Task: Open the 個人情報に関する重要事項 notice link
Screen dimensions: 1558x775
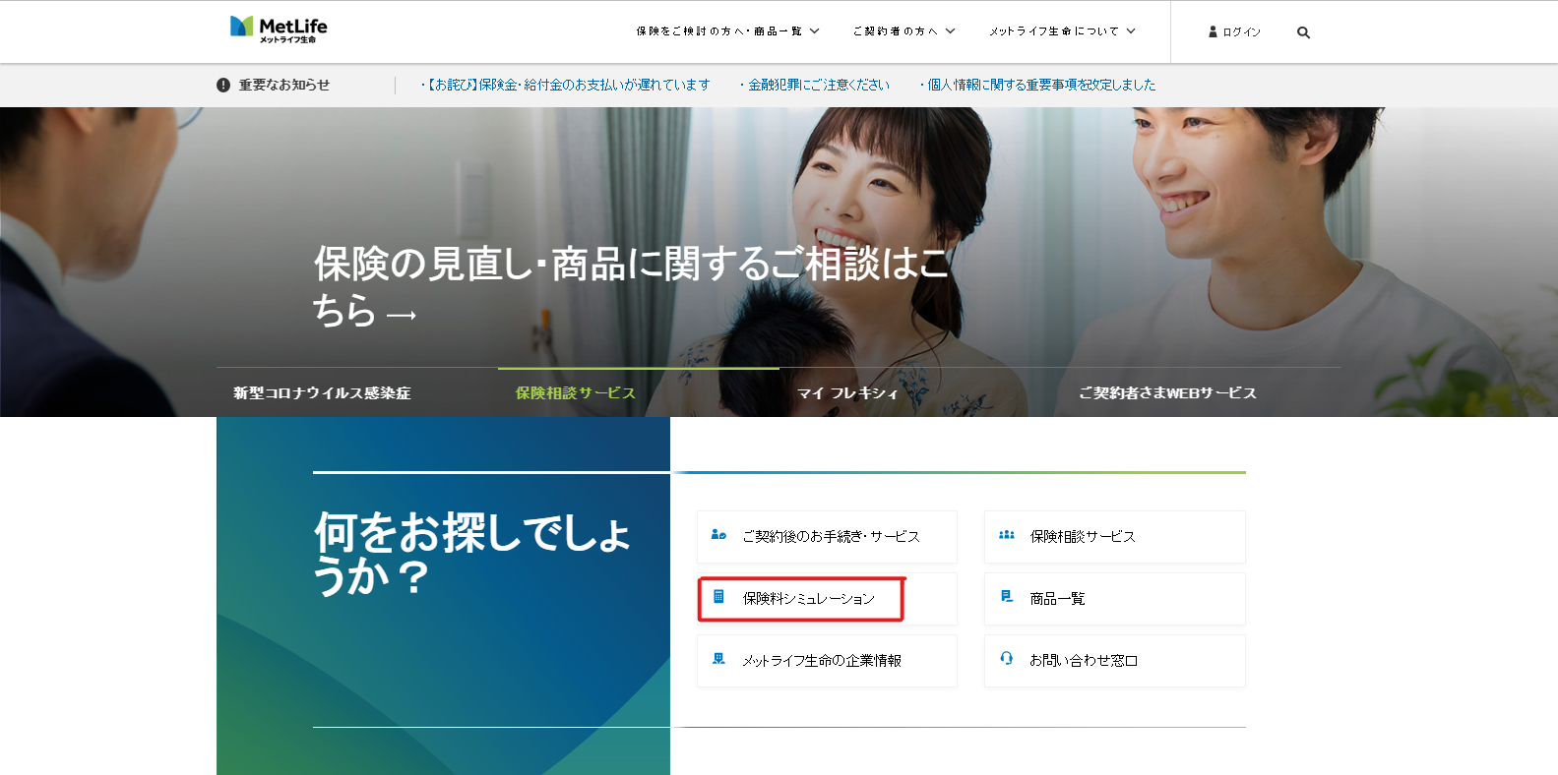Action: [x=1040, y=86]
